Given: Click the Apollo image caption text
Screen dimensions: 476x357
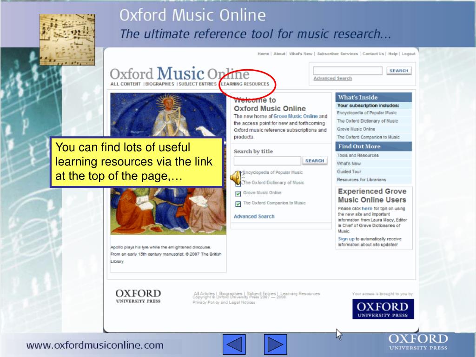Looking at the screenshot, I should 166,254.
